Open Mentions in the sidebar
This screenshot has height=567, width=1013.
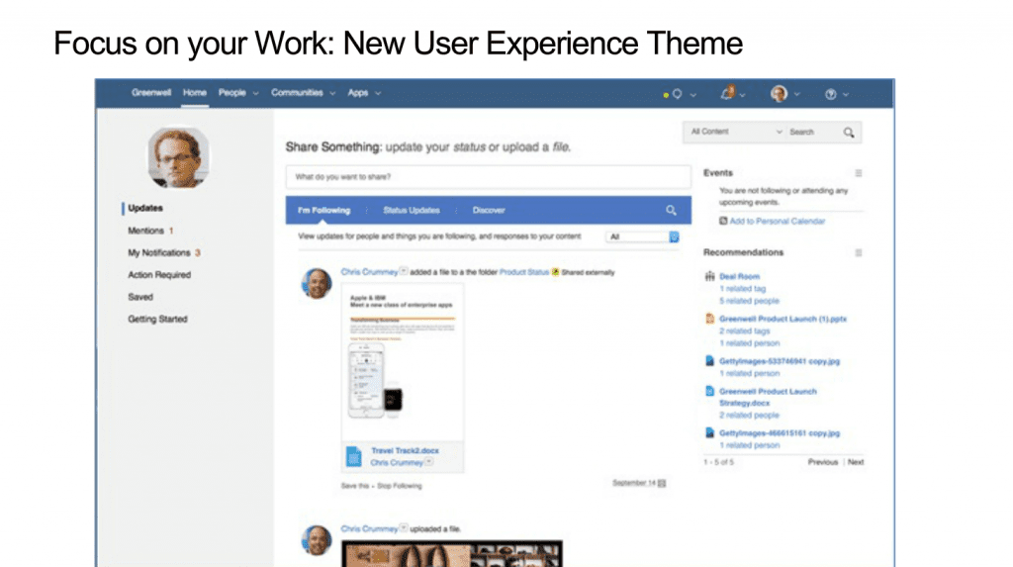coord(146,231)
